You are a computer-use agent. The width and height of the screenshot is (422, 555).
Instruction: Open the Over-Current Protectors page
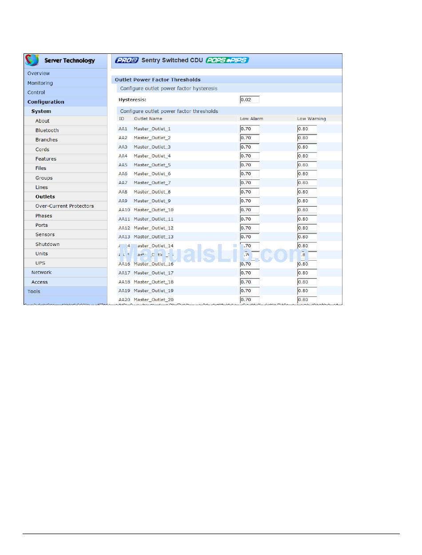pyautogui.click(x=64, y=206)
